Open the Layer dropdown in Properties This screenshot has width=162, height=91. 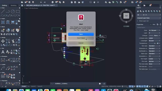154,33
